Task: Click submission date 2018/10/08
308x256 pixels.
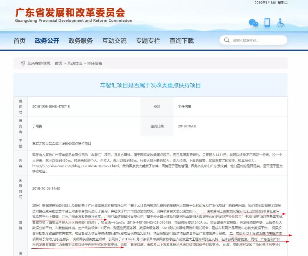Action: click(187, 126)
